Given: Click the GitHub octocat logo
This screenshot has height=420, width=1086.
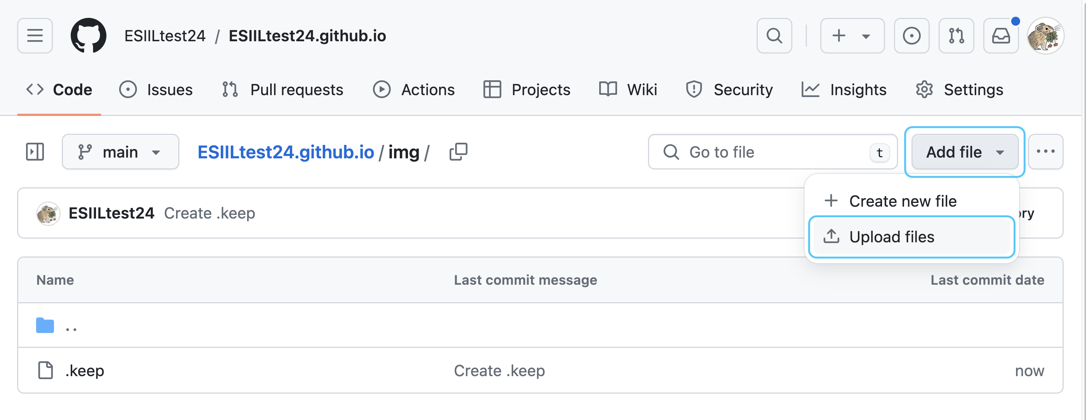Looking at the screenshot, I should 89,36.
